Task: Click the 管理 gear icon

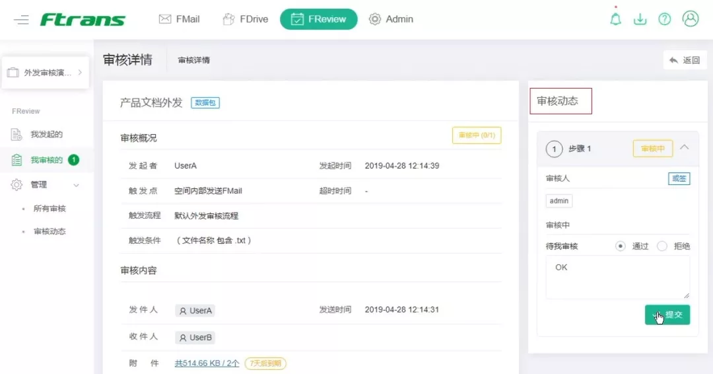Action: tap(17, 185)
